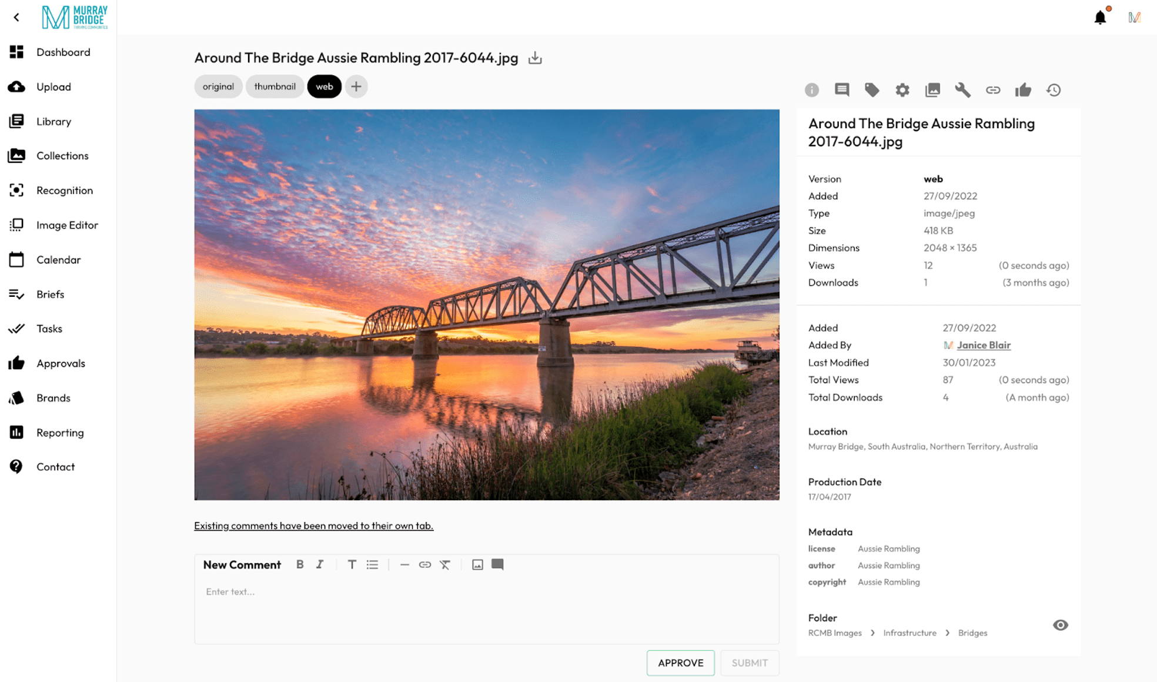Insert a hyperlink in the comment editor
This screenshot has width=1157, height=682.
[425, 564]
